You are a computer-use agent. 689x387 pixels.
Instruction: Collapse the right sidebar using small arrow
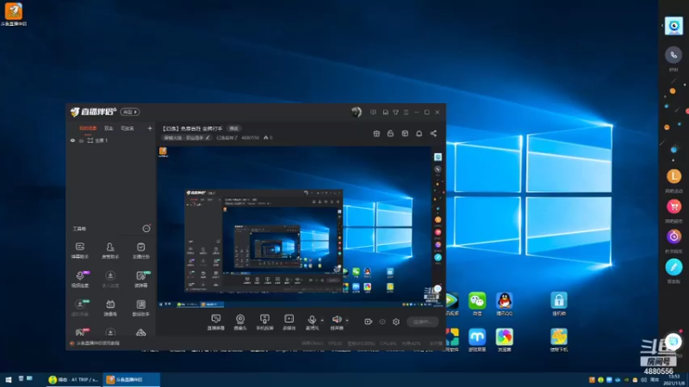tap(661, 26)
